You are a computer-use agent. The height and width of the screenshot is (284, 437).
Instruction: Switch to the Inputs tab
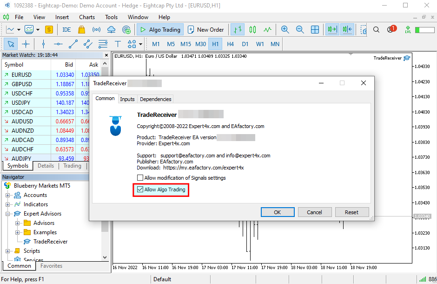[127, 99]
